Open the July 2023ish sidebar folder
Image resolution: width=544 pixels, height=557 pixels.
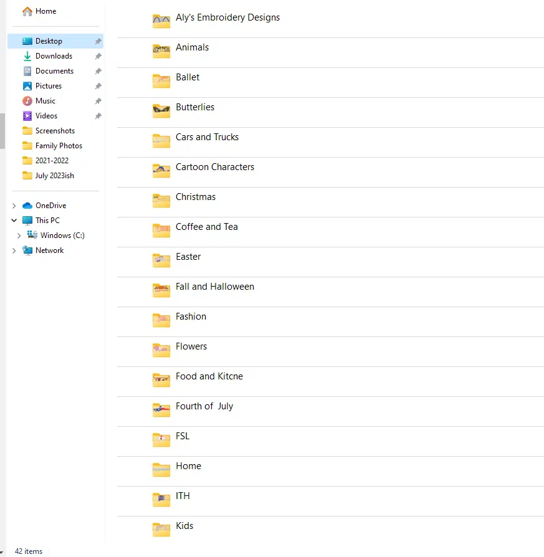coord(54,176)
